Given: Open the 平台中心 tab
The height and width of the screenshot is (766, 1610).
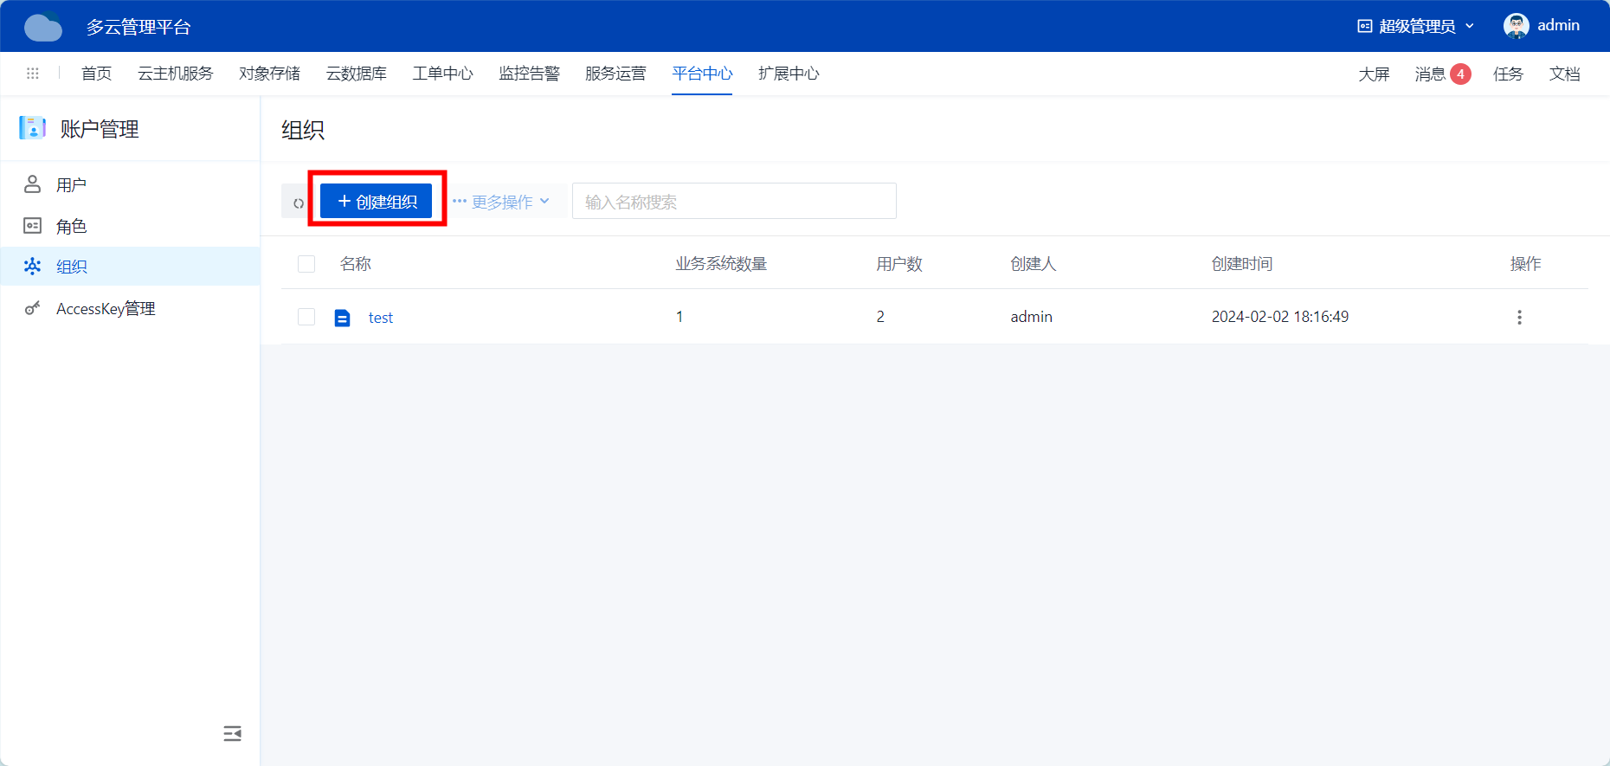Looking at the screenshot, I should [x=702, y=74].
